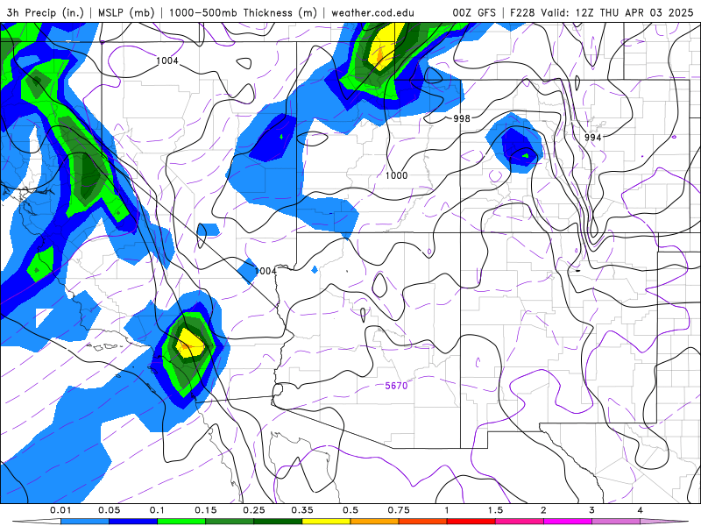The width and height of the screenshot is (701, 526).
Task: Click the '0.35' legend value
Action: [302, 510]
